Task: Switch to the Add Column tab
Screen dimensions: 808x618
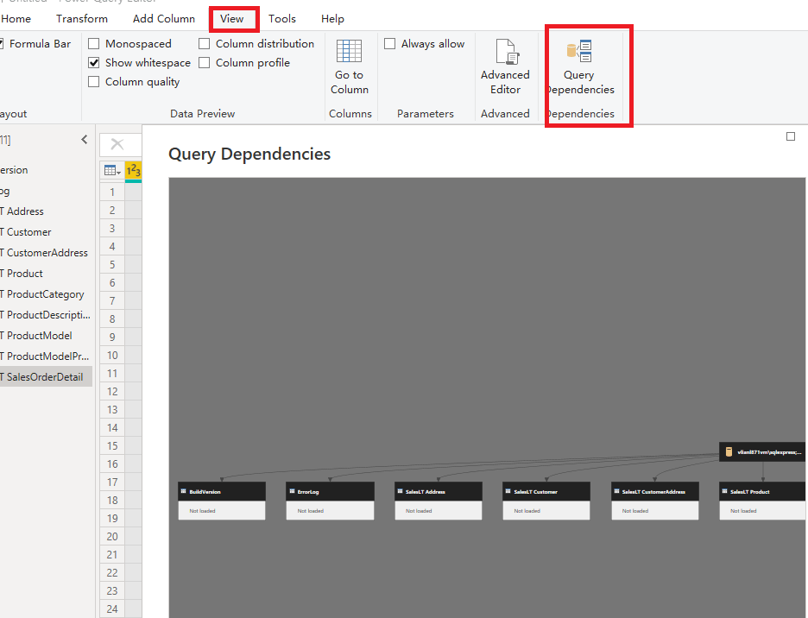Action: 164,19
